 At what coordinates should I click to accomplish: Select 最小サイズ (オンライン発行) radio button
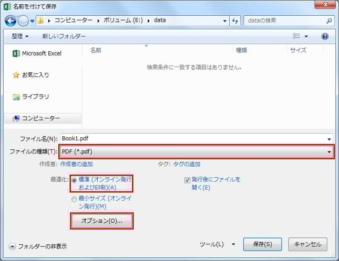coord(74,199)
